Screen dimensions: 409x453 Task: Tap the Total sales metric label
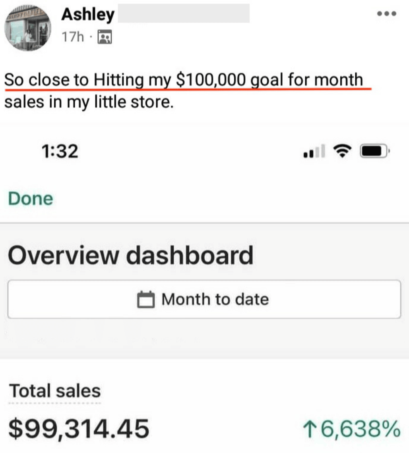(55, 391)
